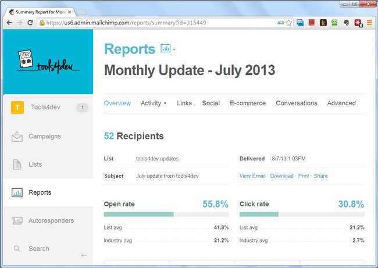
Task: Click the View Email link
Action: 252,176
